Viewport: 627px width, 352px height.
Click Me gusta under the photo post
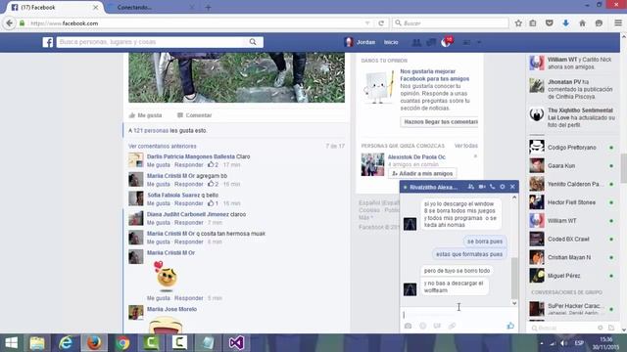[x=146, y=115]
